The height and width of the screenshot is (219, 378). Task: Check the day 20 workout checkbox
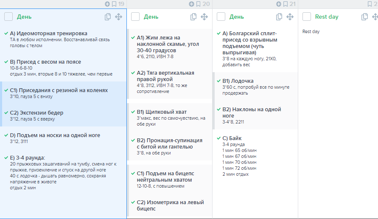point(135,17)
